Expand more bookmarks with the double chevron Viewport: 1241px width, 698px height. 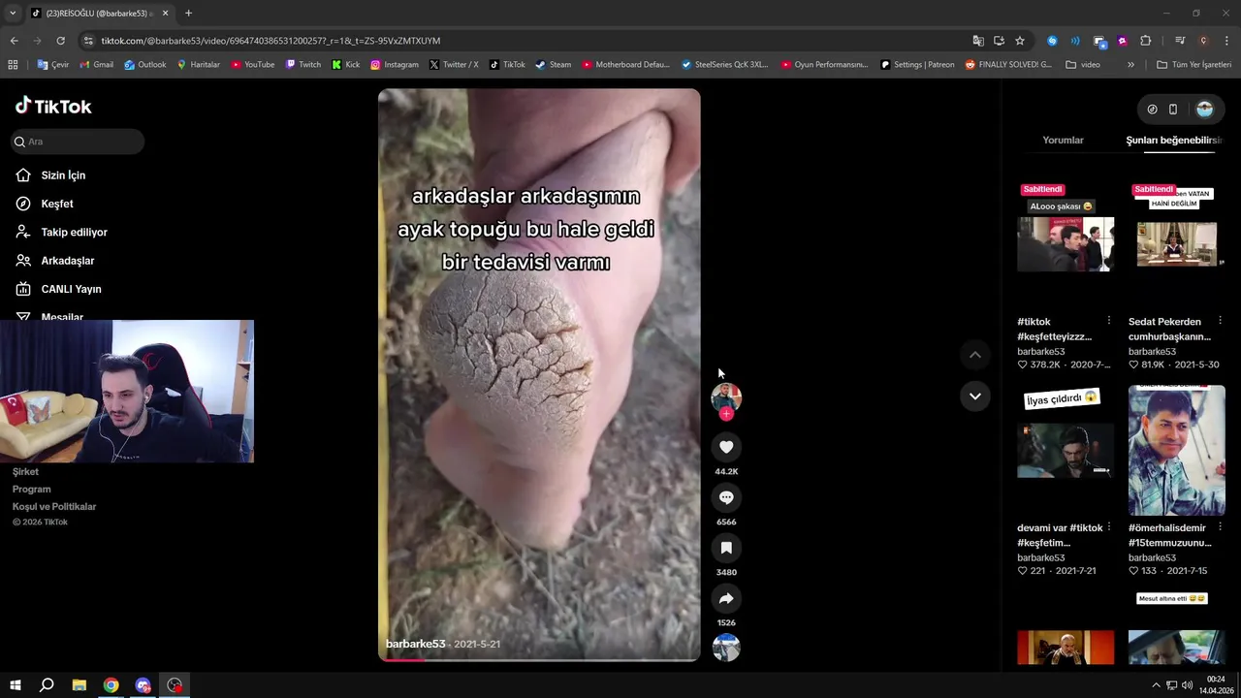[x=1130, y=65]
